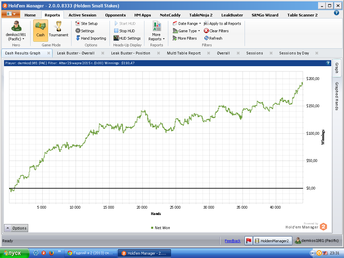Open Hand Importing
The width and height of the screenshot is (344, 258).
(x=91, y=38)
